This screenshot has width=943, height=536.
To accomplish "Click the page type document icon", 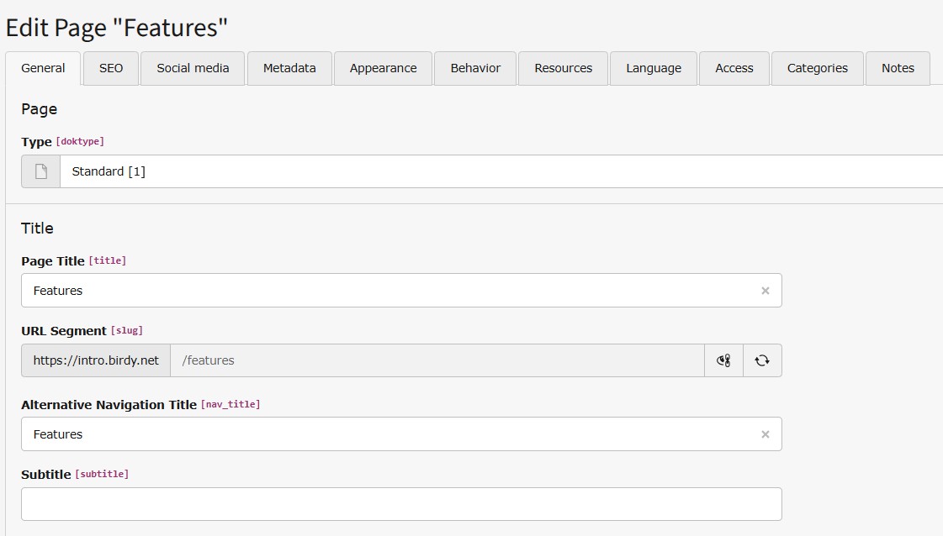I will tap(40, 171).
